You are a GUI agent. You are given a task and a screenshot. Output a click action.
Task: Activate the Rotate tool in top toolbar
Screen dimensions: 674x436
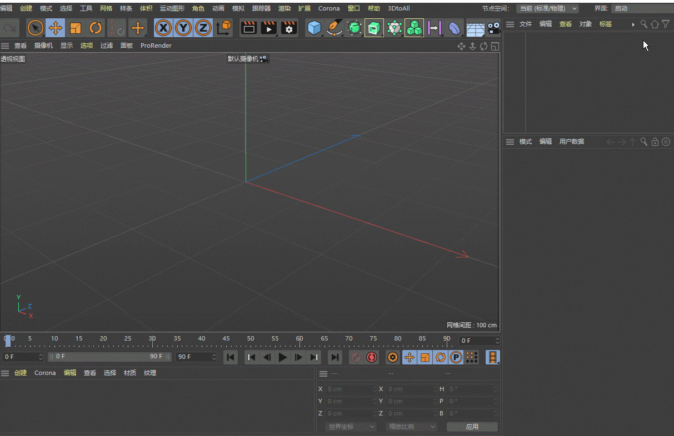tap(96, 28)
